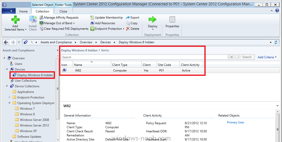
Task: Open the navigation history dropdown arrow
Action: pos(19,42)
